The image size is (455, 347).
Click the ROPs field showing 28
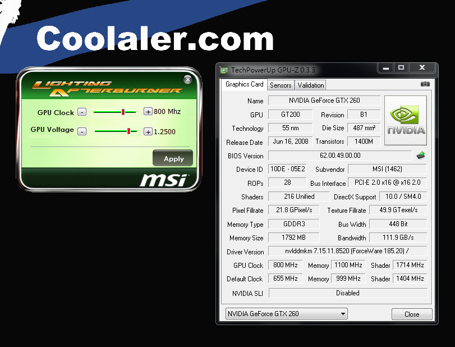[x=287, y=182]
